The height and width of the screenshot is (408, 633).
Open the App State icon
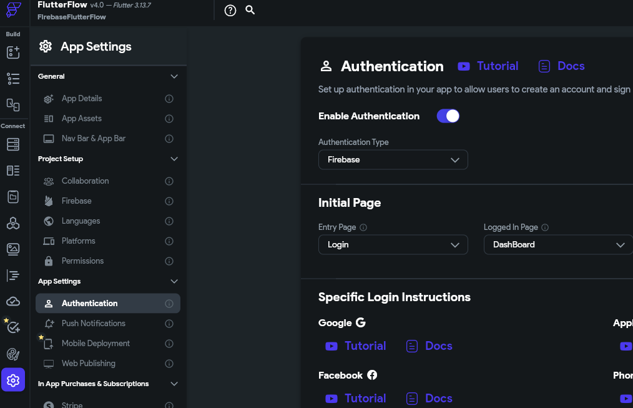point(13,197)
